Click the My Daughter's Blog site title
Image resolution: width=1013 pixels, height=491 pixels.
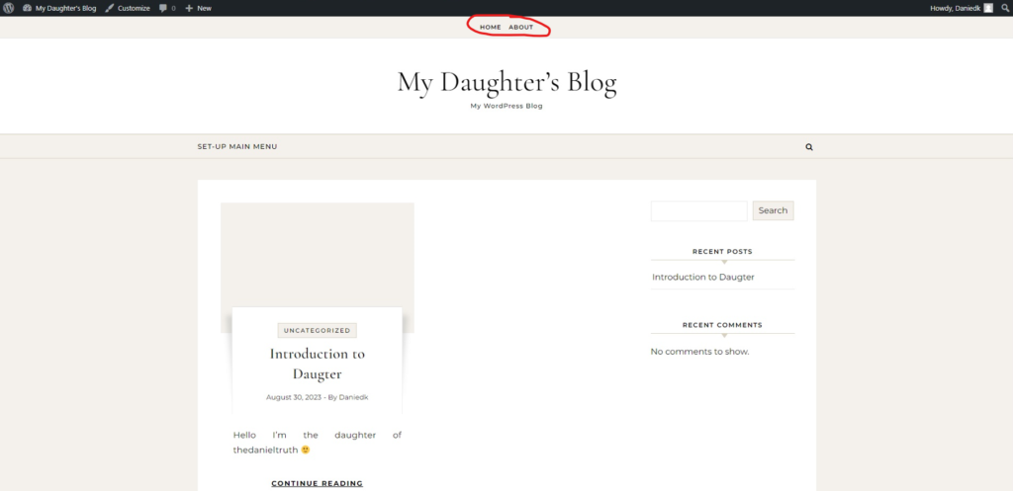click(506, 82)
